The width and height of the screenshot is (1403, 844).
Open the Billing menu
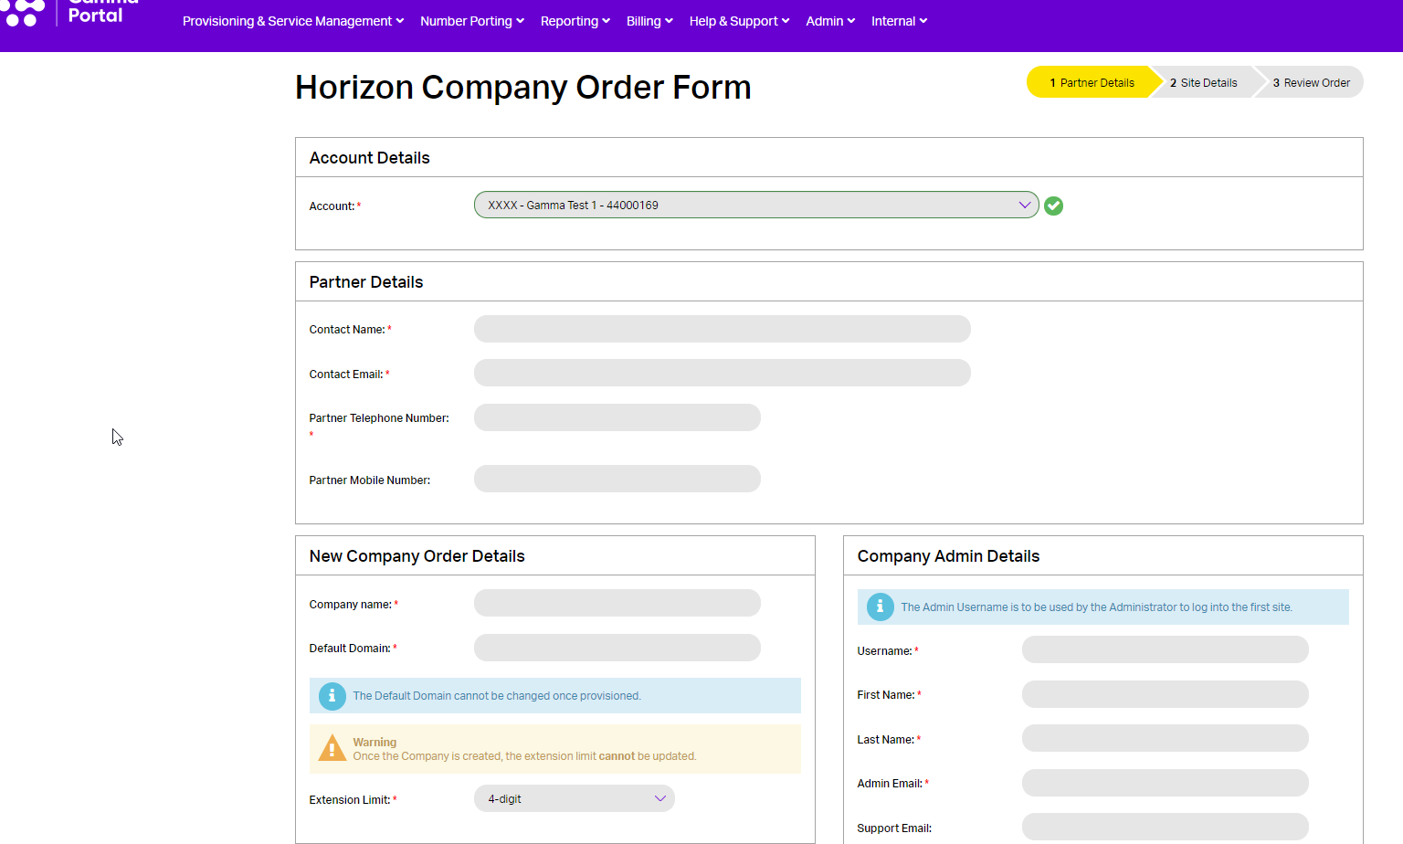click(649, 21)
